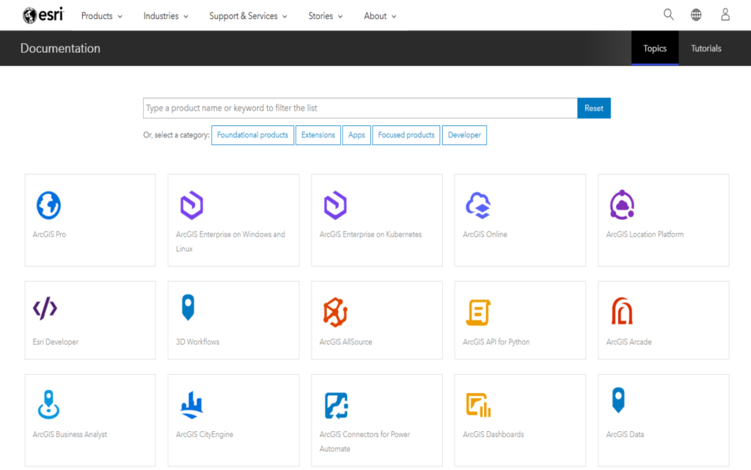Open the 3D Workflows text link
This screenshot has width=751, height=470.
pos(197,342)
